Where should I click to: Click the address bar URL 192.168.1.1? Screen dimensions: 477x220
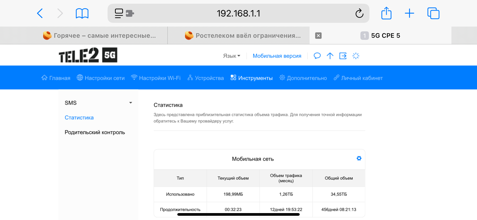[x=238, y=13]
